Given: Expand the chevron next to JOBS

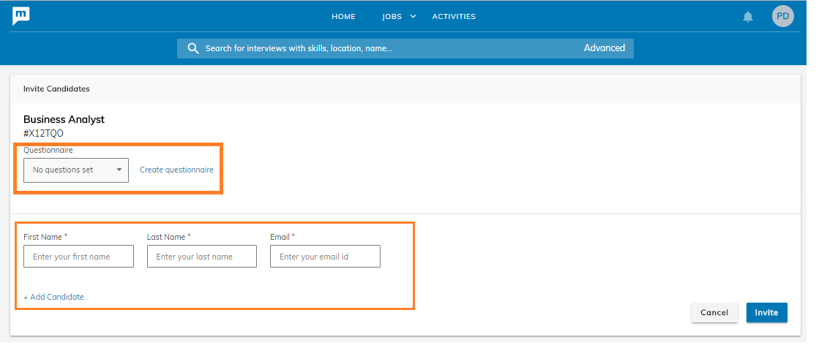Looking at the screenshot, I should [x=413, y=17].
